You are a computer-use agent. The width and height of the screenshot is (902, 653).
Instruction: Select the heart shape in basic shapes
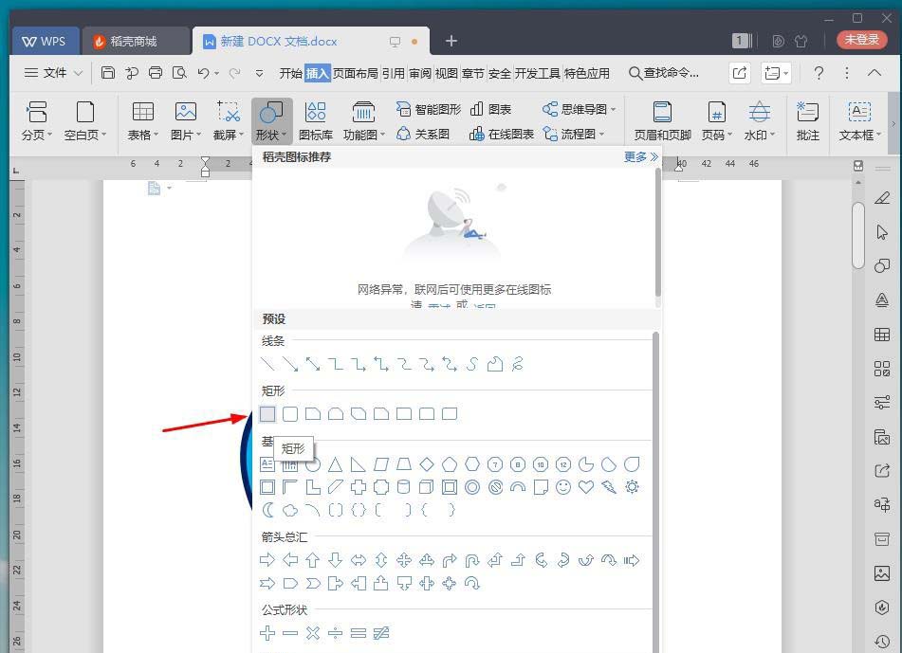click(x=584, y=487)
